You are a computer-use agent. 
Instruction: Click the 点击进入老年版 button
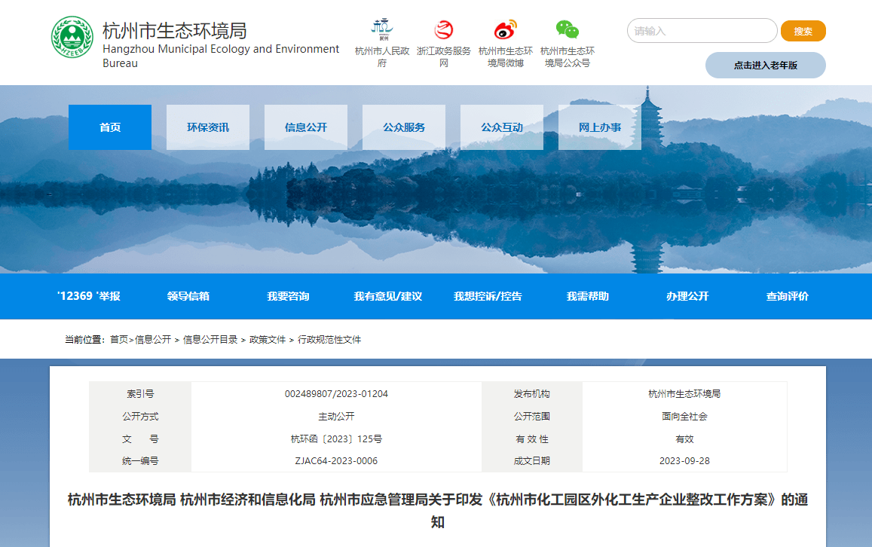click(x=765, y=66)
